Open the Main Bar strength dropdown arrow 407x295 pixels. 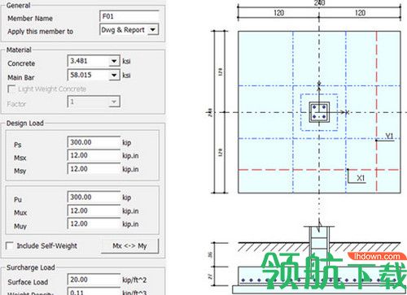(114, 75)
